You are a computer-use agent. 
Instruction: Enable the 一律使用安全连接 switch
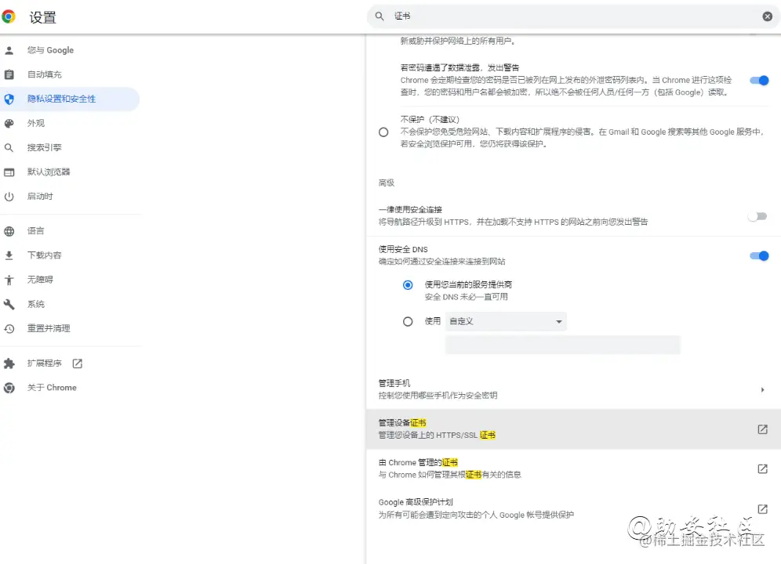click(758, 216)
